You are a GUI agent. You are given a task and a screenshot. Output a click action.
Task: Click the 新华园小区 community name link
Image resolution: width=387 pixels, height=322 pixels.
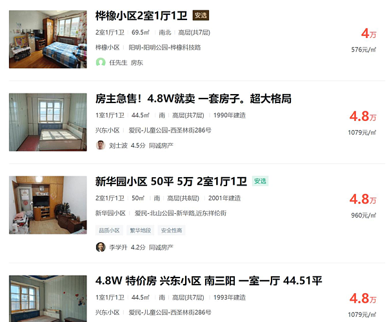coord(110,213)
